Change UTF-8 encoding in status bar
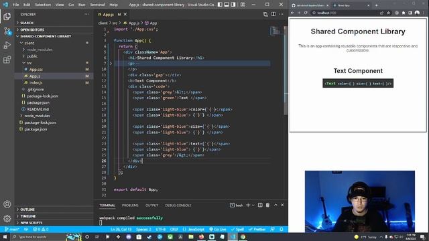This screenshot has width=429, height=241. click(161, 229)
